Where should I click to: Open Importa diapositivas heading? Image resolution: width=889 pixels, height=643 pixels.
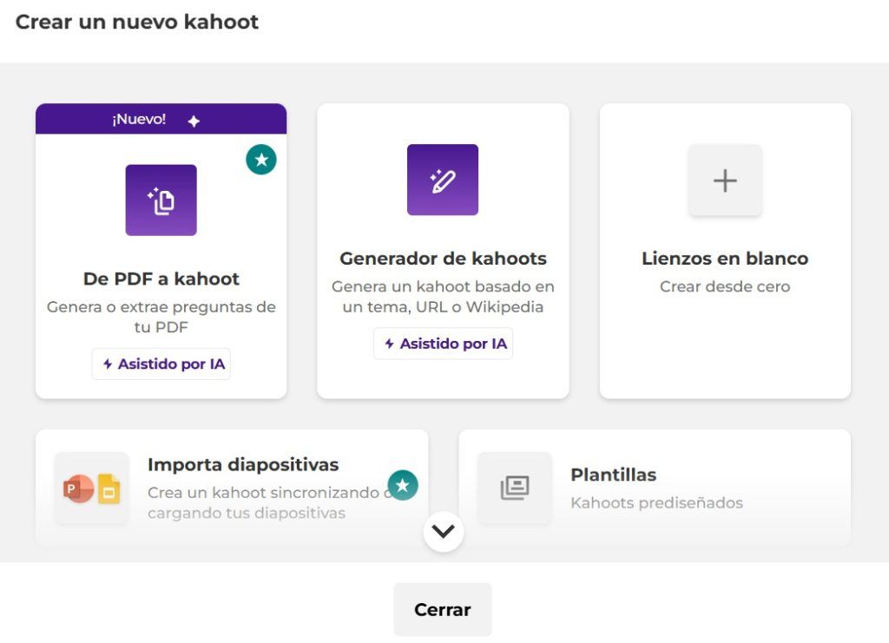pyautogui.click(x=243, y=464)
